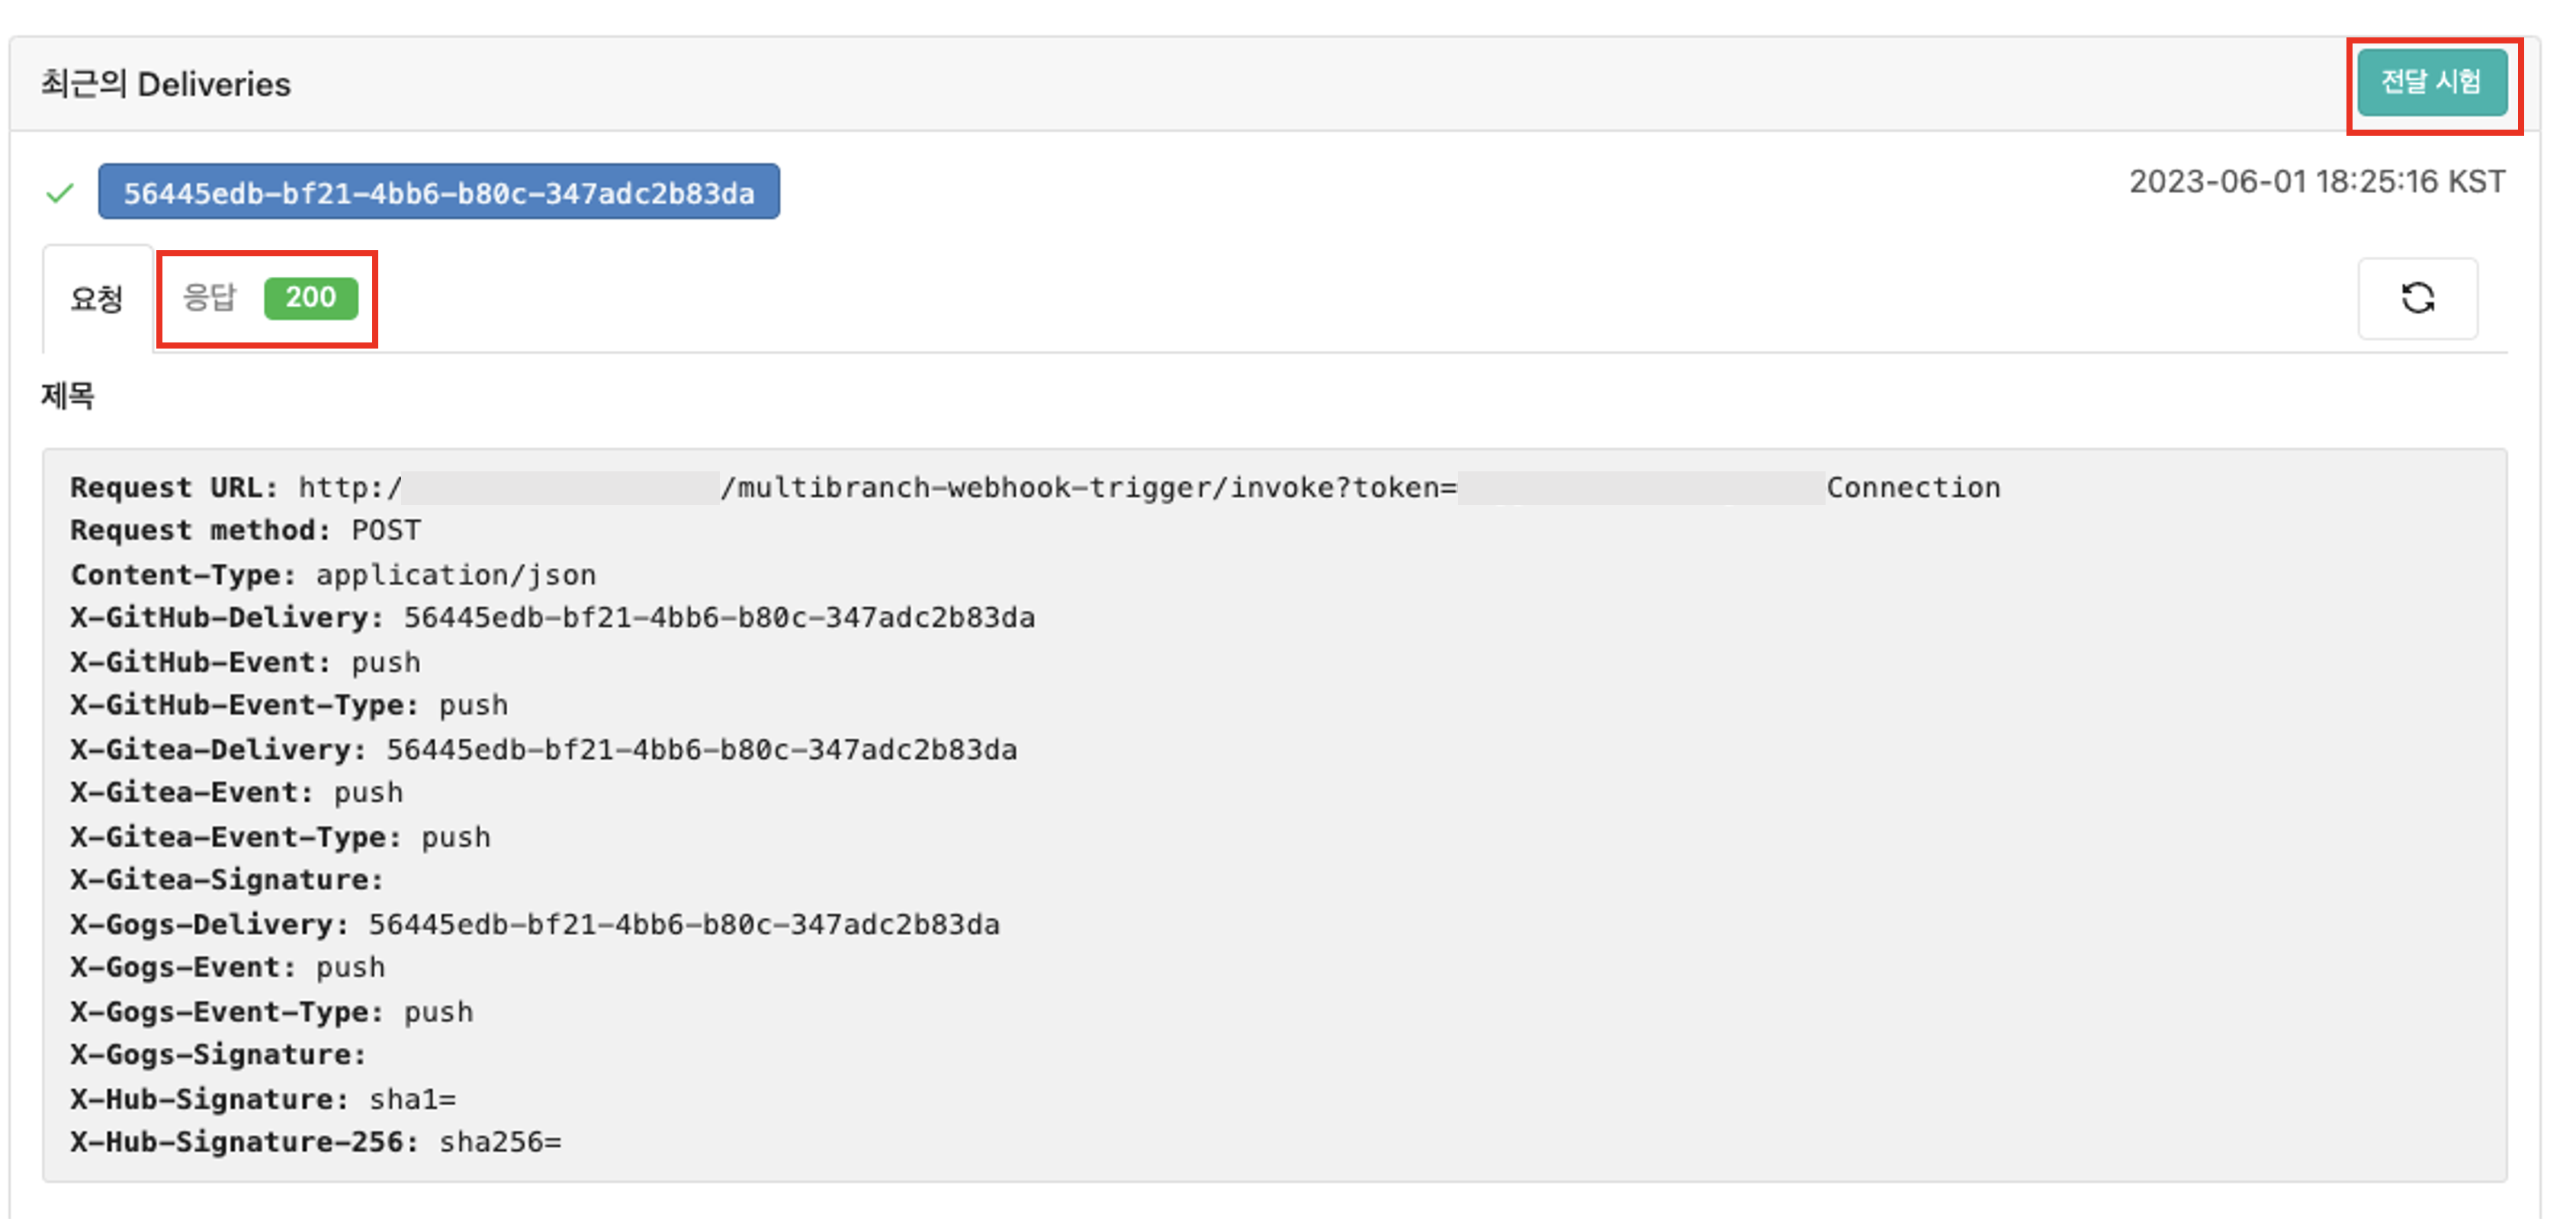Click the 제목 headers section heading
This screenshot has height=1231, width=2576.
(x=68, y=396)
